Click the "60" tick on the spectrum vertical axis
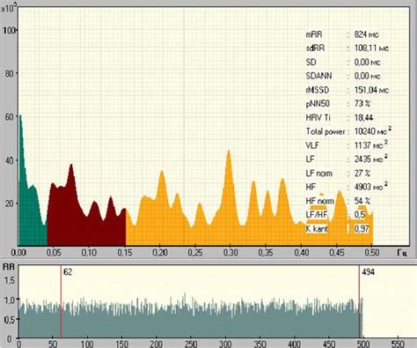This screenshot has height=348, width=417. pos(9,117)
